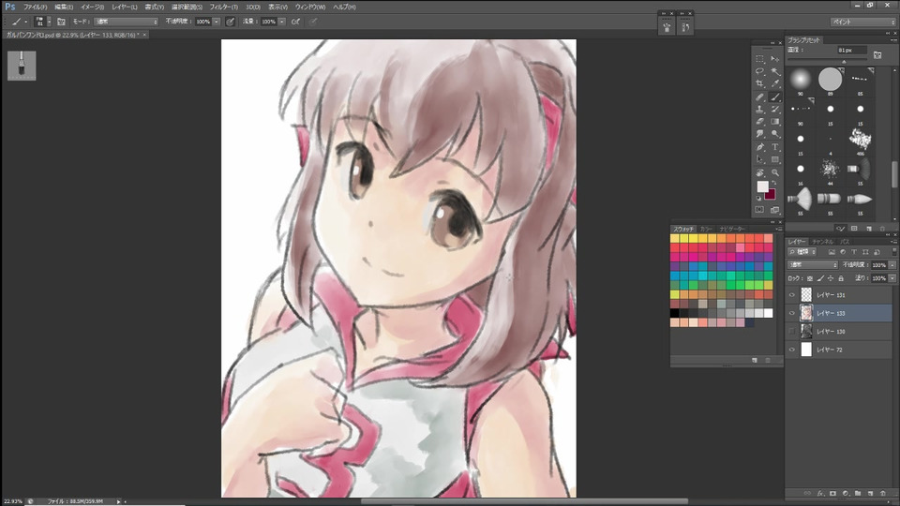Toggle airbrush mode in options bar

click(295, 22)
